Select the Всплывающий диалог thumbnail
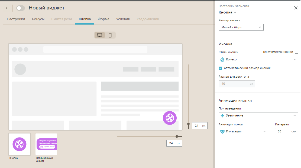Viewport: 301px width, 168px height. [46, 144]
